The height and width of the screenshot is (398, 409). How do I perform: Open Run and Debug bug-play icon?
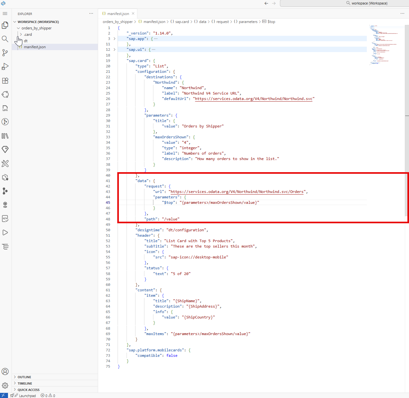5,66
